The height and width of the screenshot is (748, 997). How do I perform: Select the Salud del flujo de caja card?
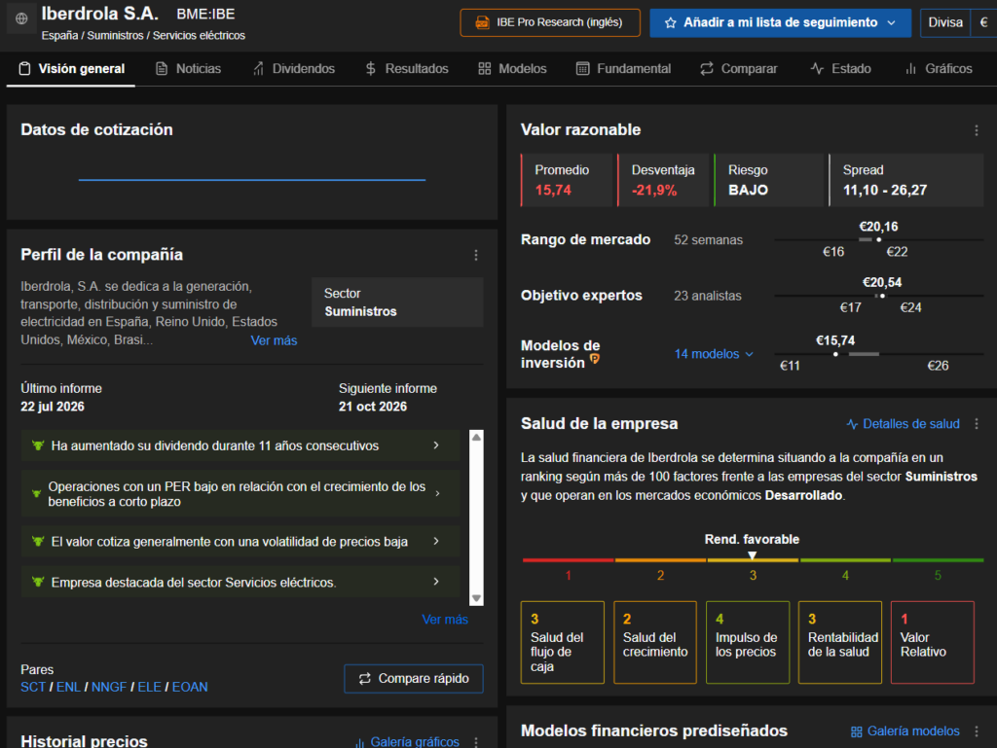(562, 643)
